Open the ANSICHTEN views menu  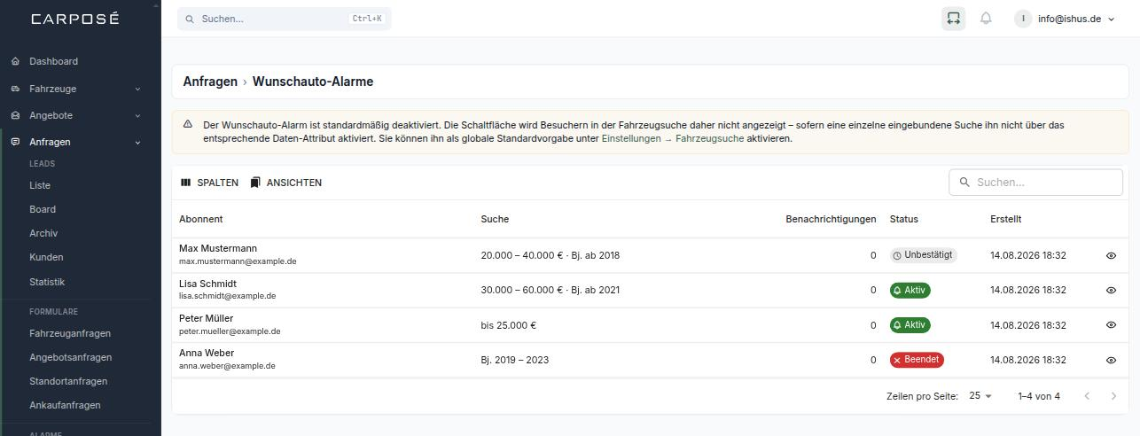[x=286, y=183]
